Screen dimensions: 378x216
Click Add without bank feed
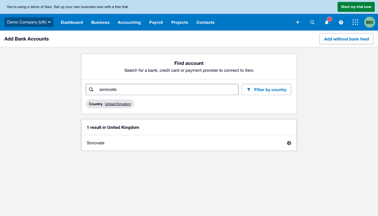click(346, 39)
